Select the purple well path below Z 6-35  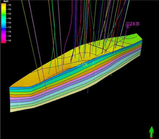click(124, 39)
